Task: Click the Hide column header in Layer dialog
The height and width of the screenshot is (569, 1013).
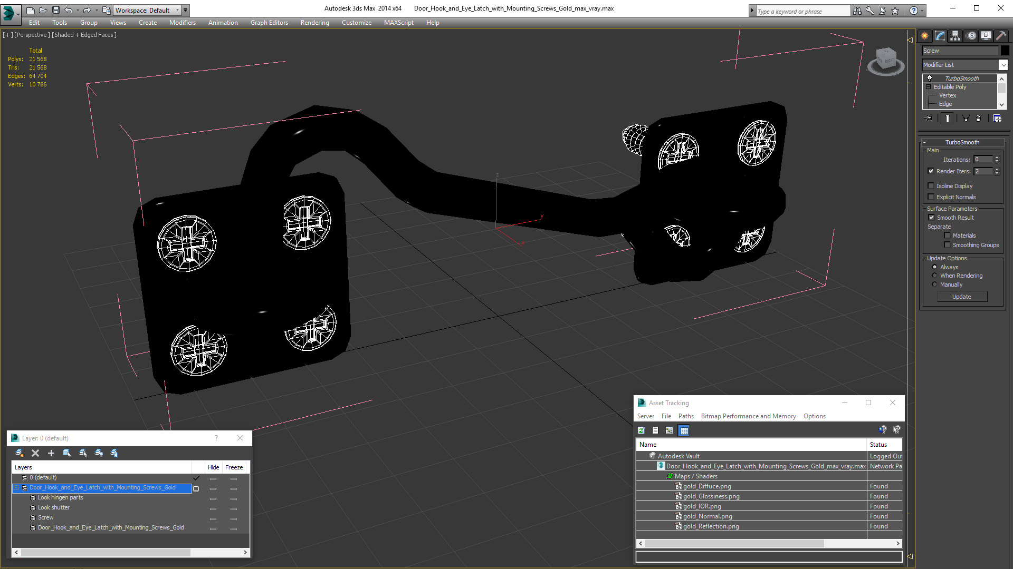Action: 213,467
